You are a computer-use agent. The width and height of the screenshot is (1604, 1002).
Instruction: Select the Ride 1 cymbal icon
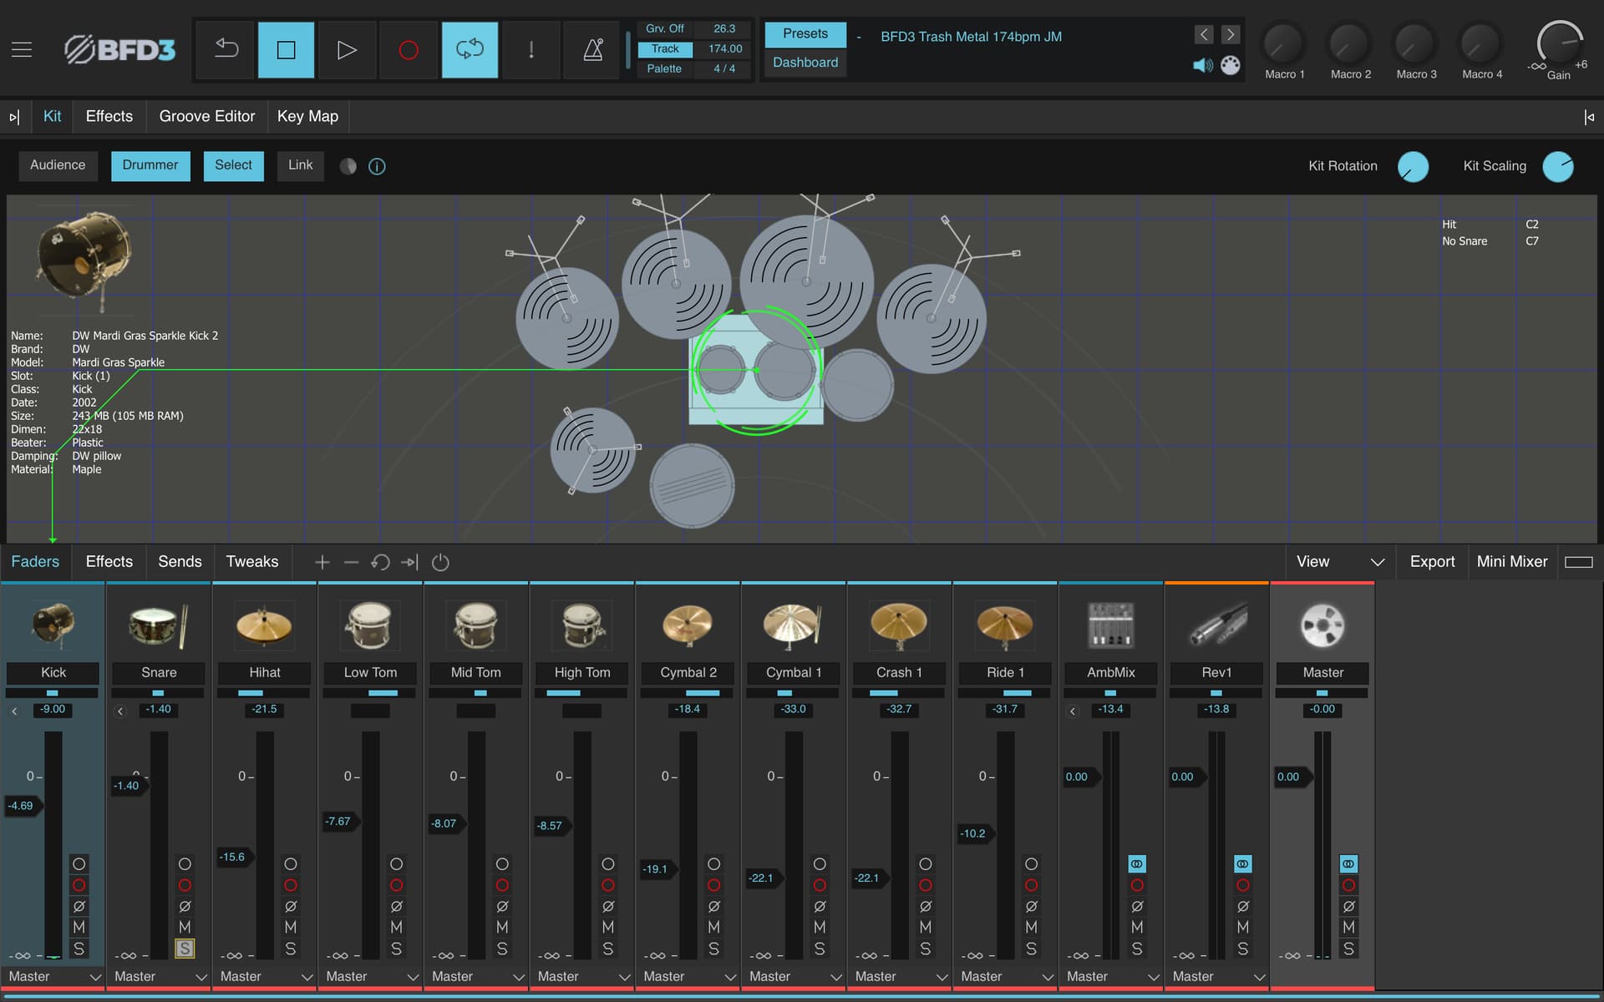pyautogui.click(x=1005, y=625)
